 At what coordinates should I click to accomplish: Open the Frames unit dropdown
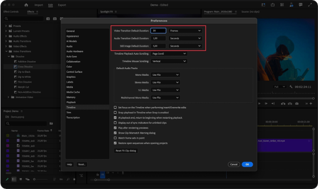coord(185,31)
